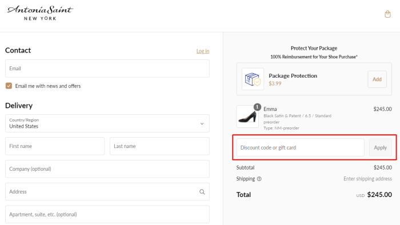Click the Total $245.00 amount

pos(379,195)
